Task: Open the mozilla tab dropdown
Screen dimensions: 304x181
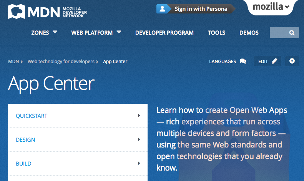Action: 271,7
